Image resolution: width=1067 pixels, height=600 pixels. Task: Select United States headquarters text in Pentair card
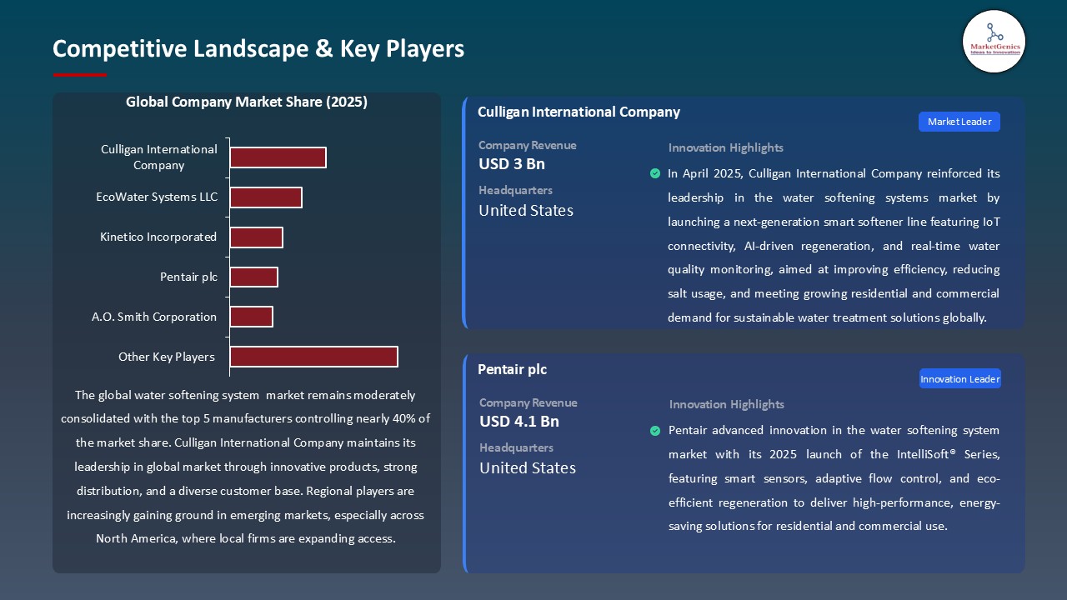point(527,467)
